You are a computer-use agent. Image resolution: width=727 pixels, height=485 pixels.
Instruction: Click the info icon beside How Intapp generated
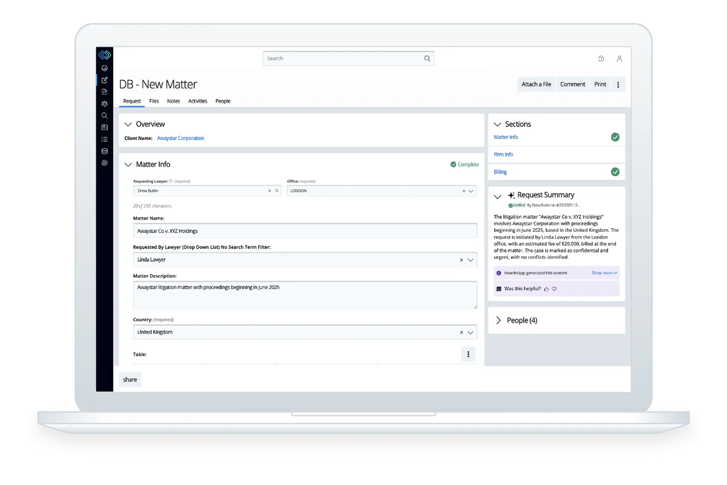499,273
